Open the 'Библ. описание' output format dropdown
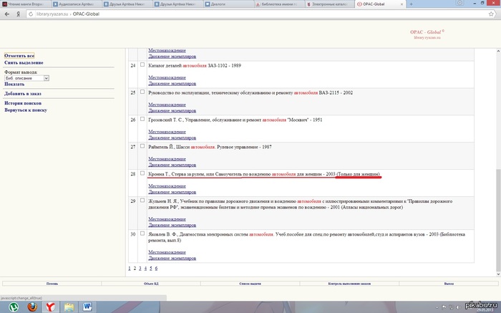Screen dimensions: 501x313 coord(26,77)
